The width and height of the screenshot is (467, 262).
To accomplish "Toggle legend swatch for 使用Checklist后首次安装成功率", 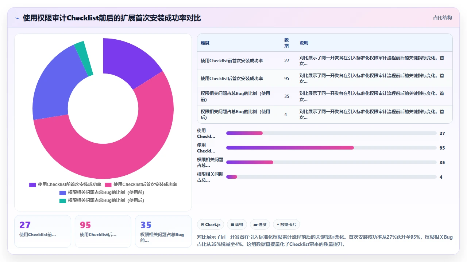I will pyautogui.click(x=108, y=185).
